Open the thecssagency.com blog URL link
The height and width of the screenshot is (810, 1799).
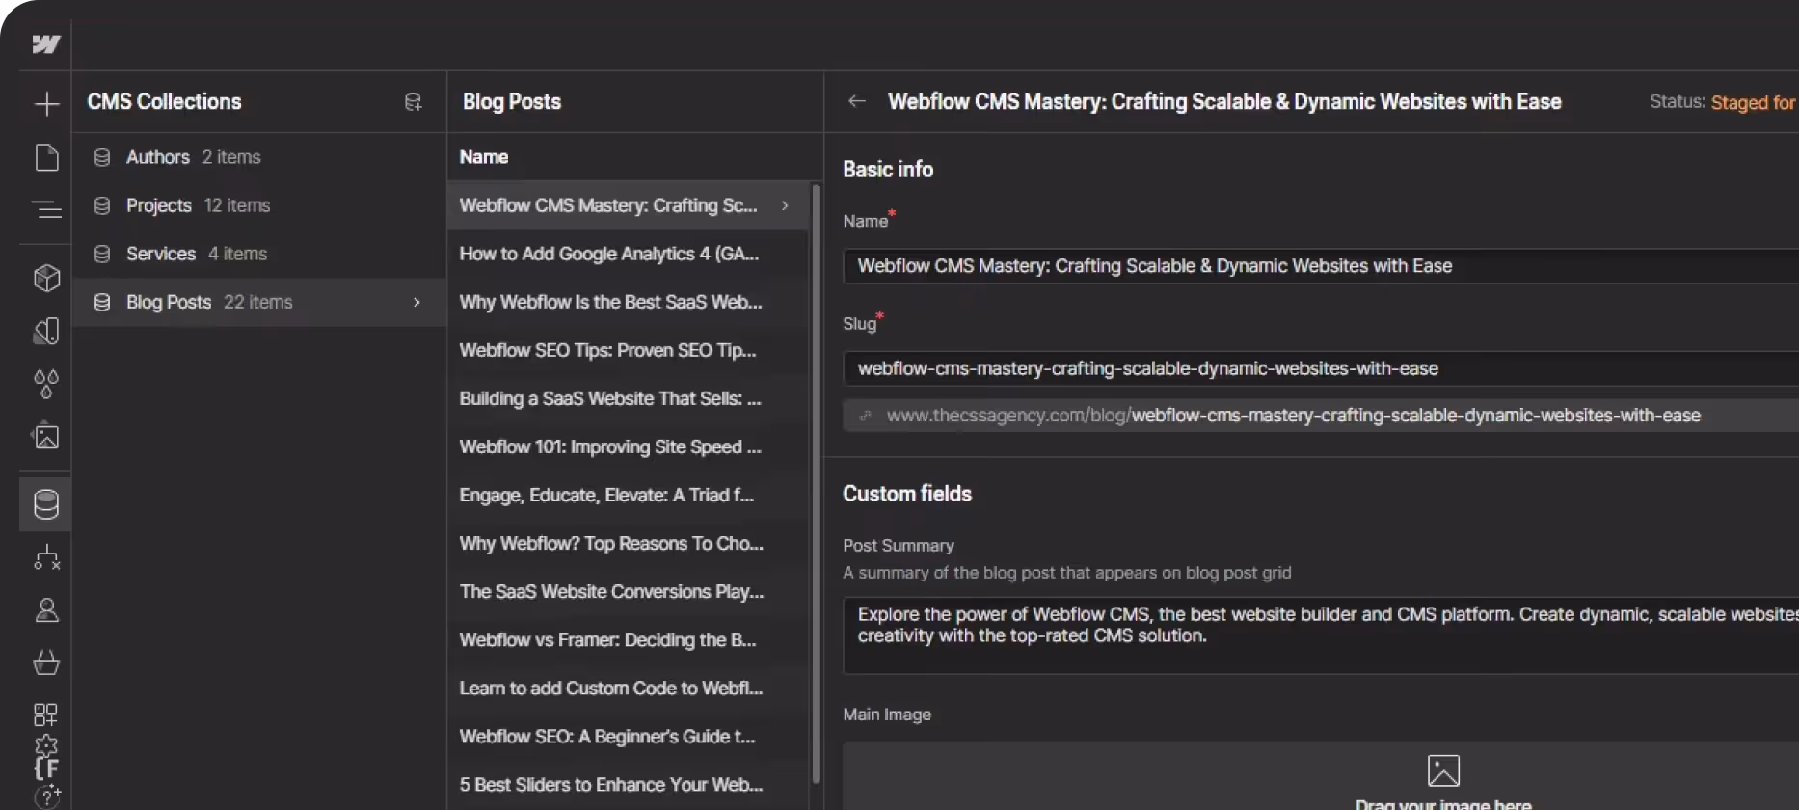coord(1294,416)
